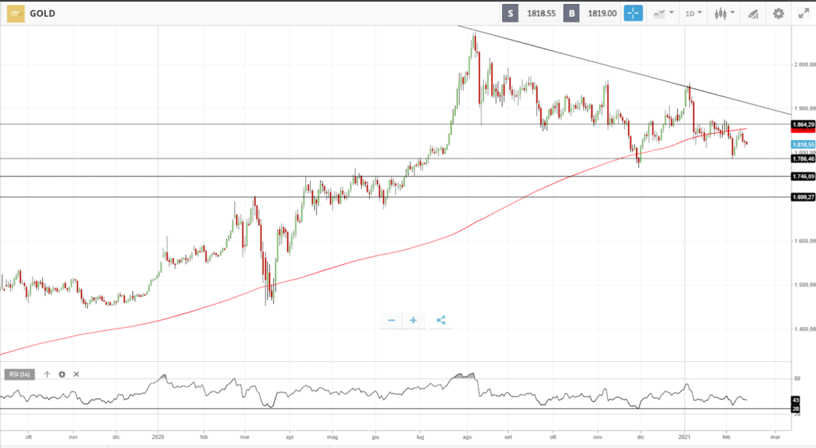
Task: Share the chart via share icon
Action: (x=441, y=320)
